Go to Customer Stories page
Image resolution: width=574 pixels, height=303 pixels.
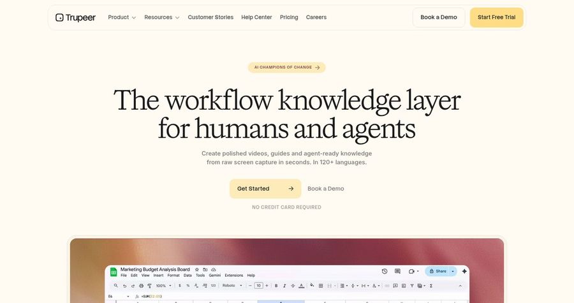tap(210, 17)
